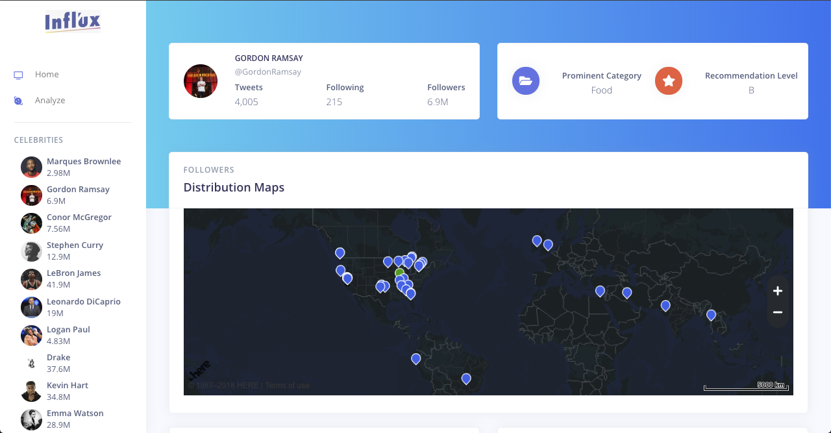Select Emma Watson avatar
This screenshot has height=433, width=831.
click(31, 418)
